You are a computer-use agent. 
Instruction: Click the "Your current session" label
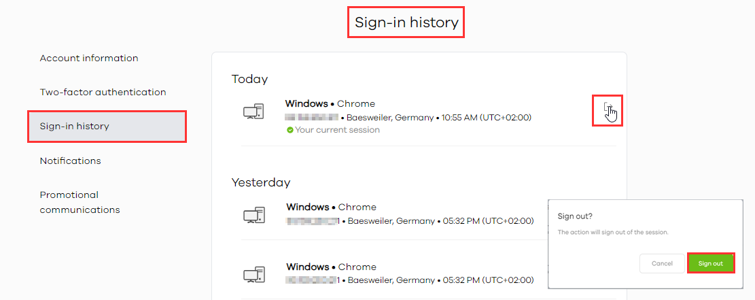point(338,130)
